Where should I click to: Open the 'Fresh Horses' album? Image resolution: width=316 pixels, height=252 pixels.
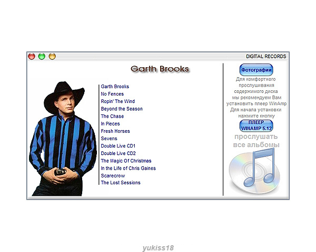[115, 131]
